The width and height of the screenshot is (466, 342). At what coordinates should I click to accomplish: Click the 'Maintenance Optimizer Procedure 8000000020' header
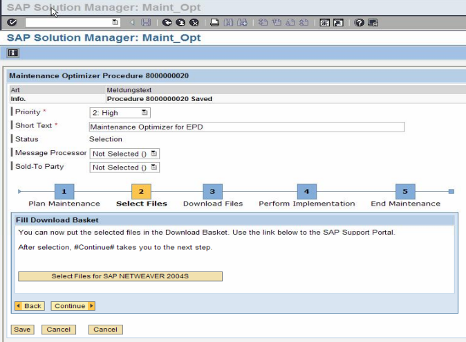pyautogui.click(x=99, y=76)
